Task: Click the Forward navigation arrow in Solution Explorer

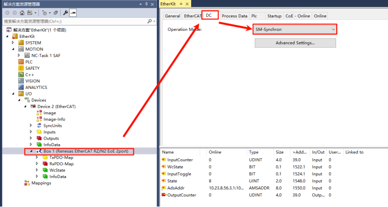Action: tap(14, 13)
